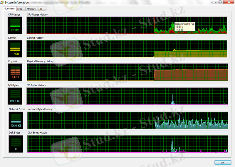Click the Disk Bytes gauge showing 0
Viewport: 235px width, 167px height.
coord(16,144)
